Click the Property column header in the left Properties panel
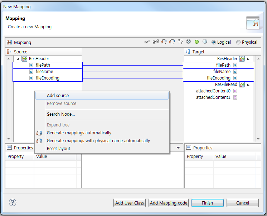This screenshot has width=267, height=216. pos(20,156)
